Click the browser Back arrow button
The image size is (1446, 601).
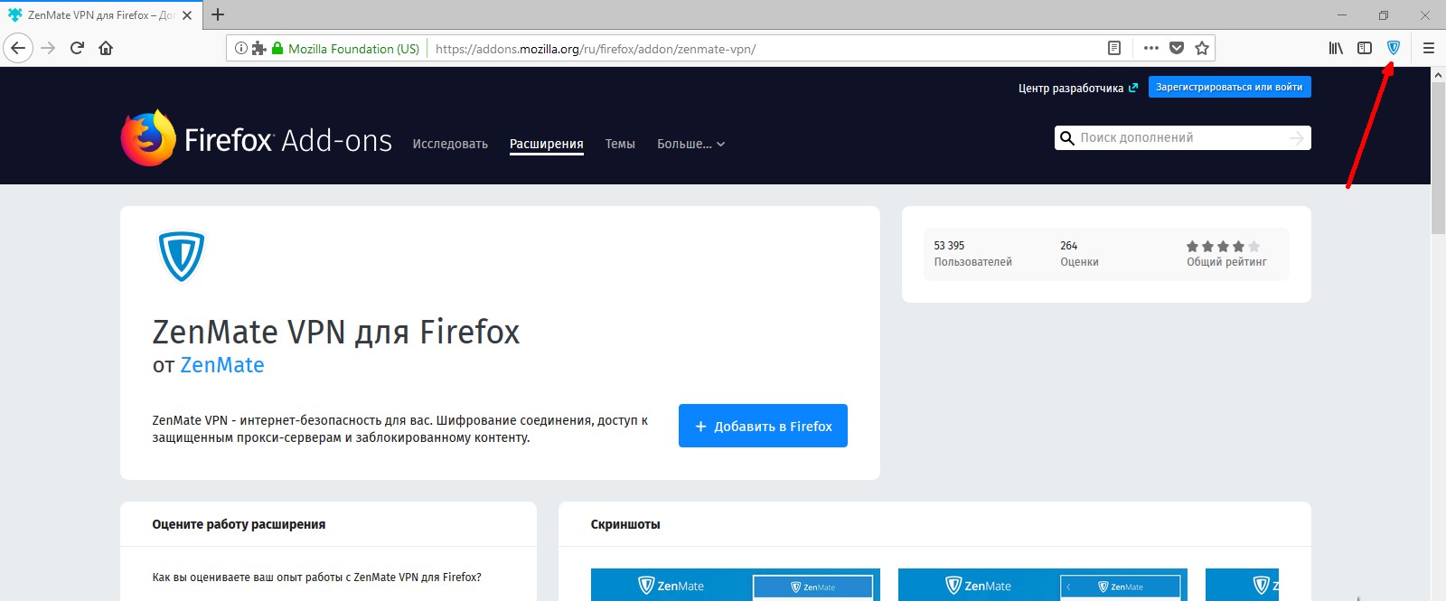coord(18,48)
